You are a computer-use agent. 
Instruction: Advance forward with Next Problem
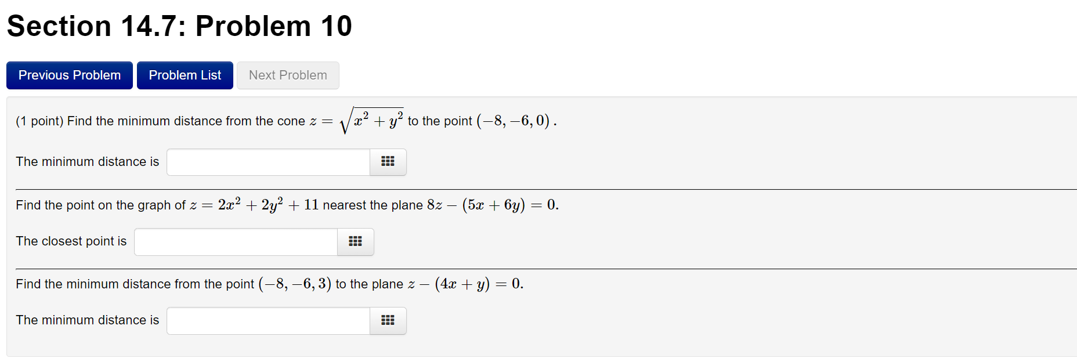287,75
